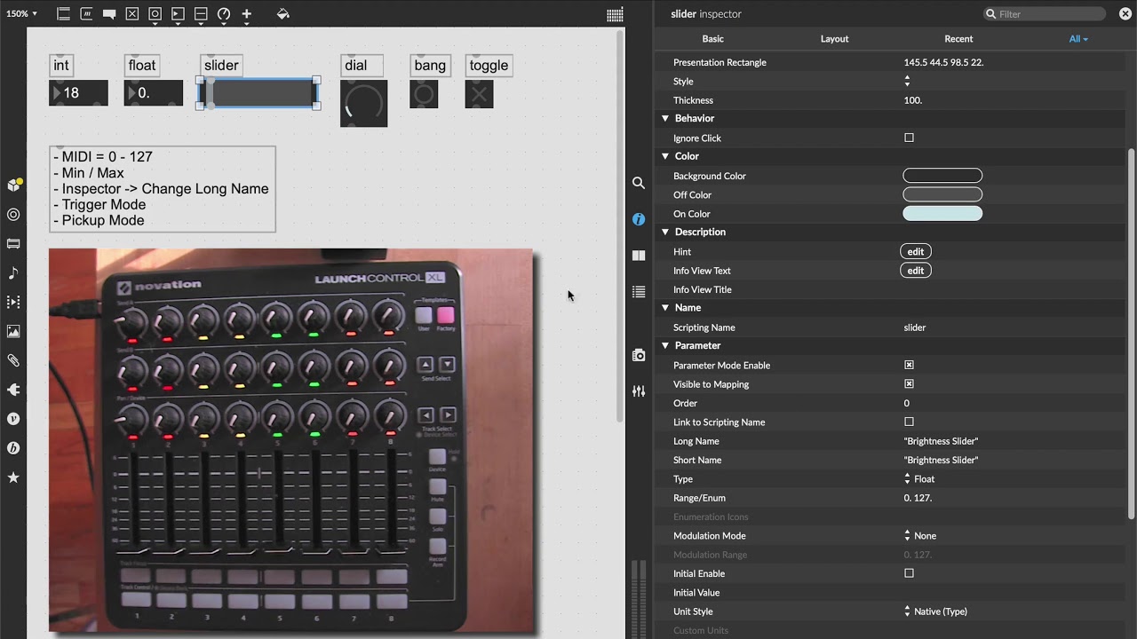1137x639 pixels.
Task: Collapse the Behavior section
Action: click(665, 118)
